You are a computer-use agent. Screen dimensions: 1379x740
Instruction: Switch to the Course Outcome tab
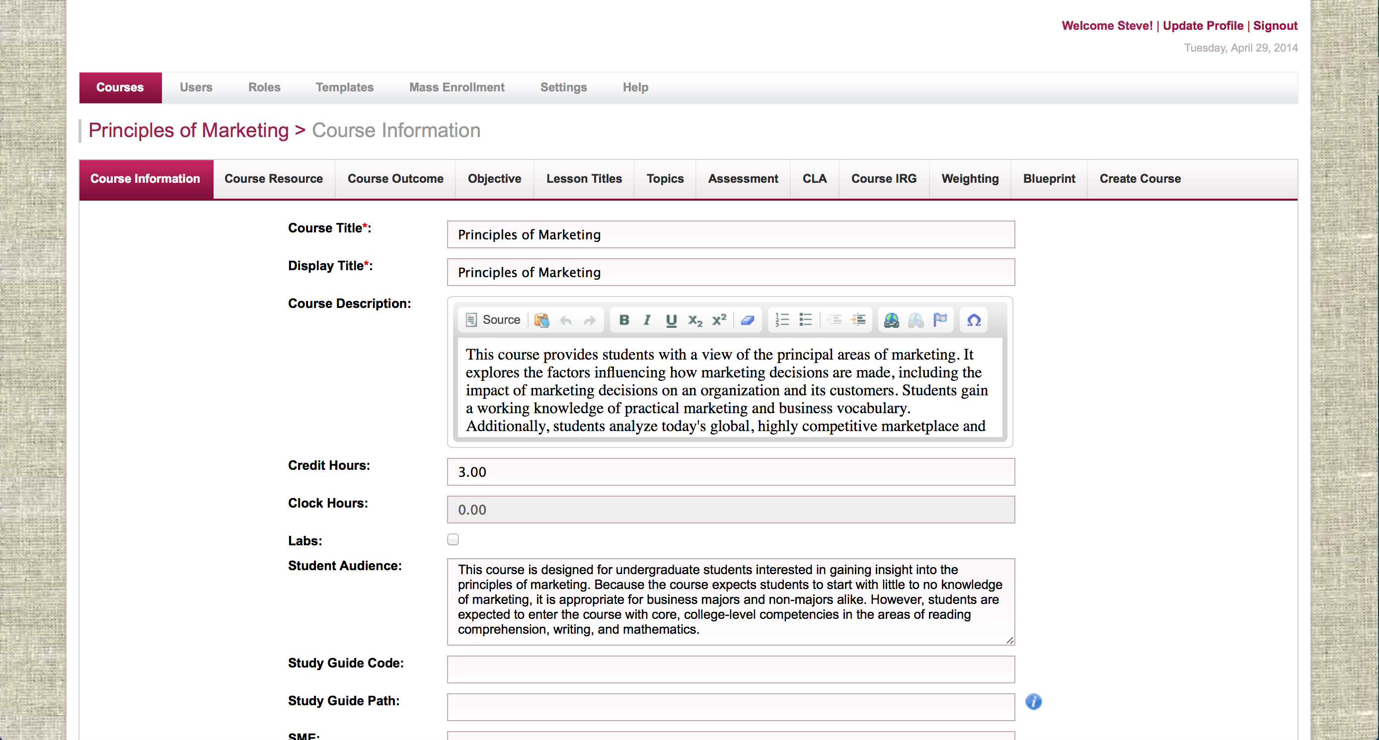point(395,179)
